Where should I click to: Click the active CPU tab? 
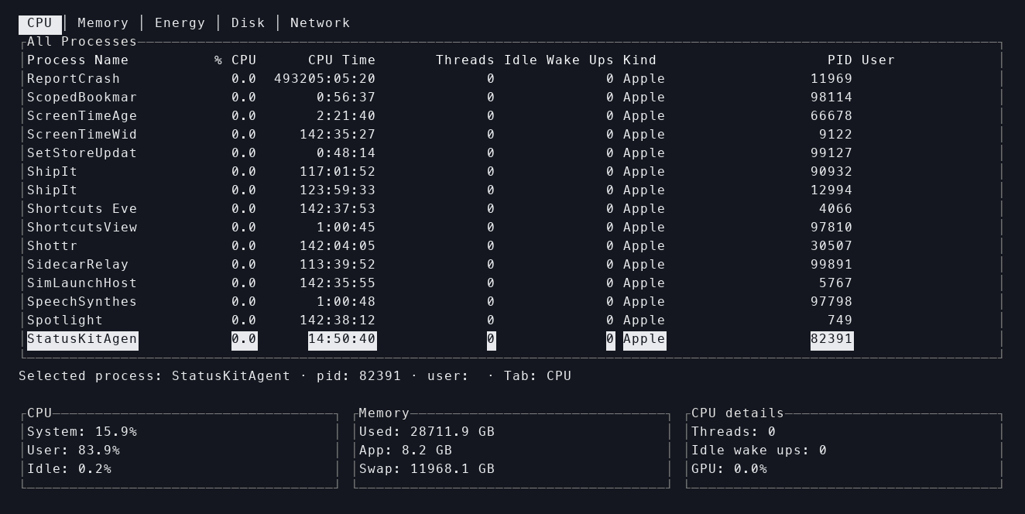click(x=39, y=23)
